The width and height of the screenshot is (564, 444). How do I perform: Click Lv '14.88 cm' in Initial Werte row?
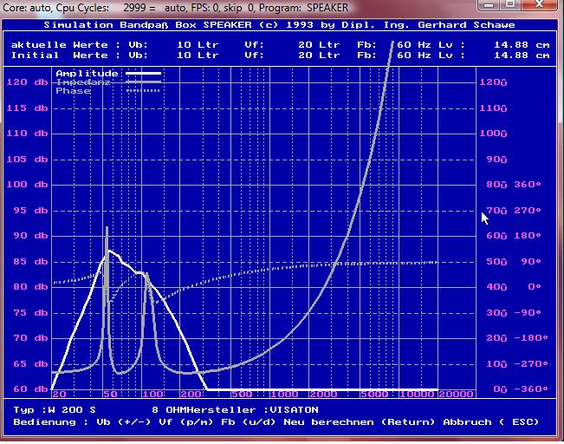(x=522, y=55)
